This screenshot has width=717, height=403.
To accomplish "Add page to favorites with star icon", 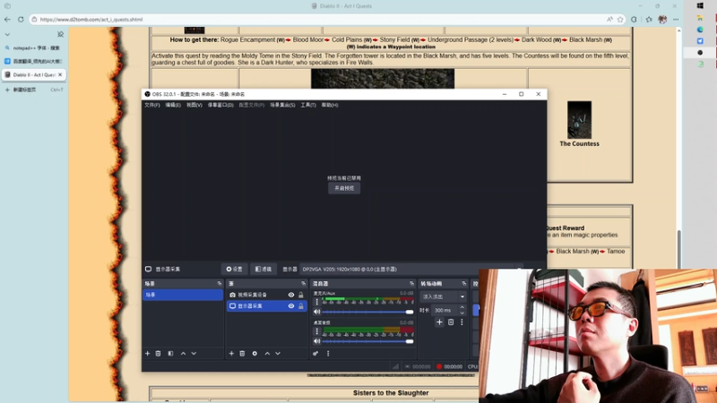I will [620, 19].
